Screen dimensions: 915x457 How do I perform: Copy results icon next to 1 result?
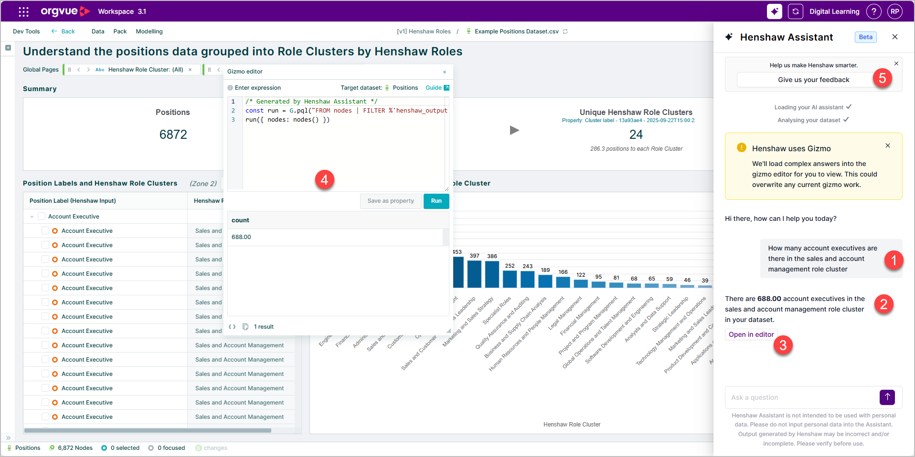(245, 327)
